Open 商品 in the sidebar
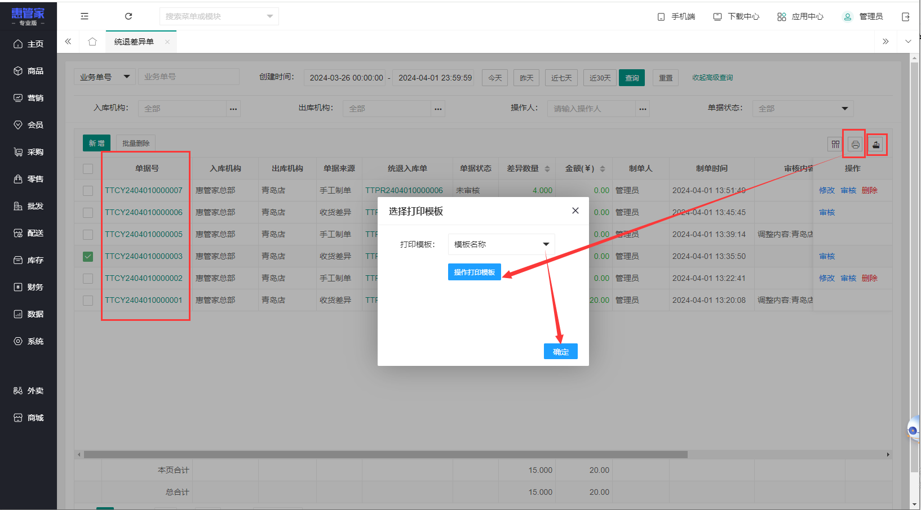The width and height of the screenshot is (921, 510). 28,71
